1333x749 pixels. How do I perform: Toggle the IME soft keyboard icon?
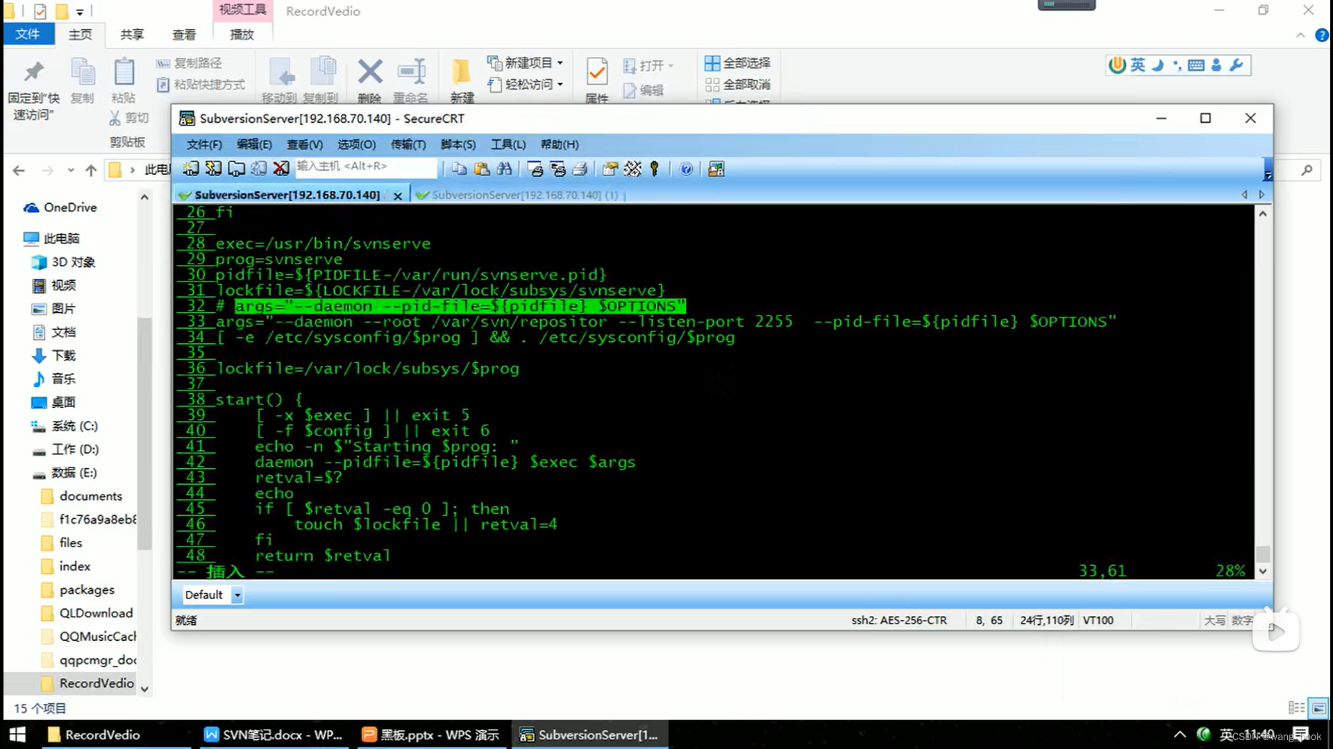pos(1196,65)
